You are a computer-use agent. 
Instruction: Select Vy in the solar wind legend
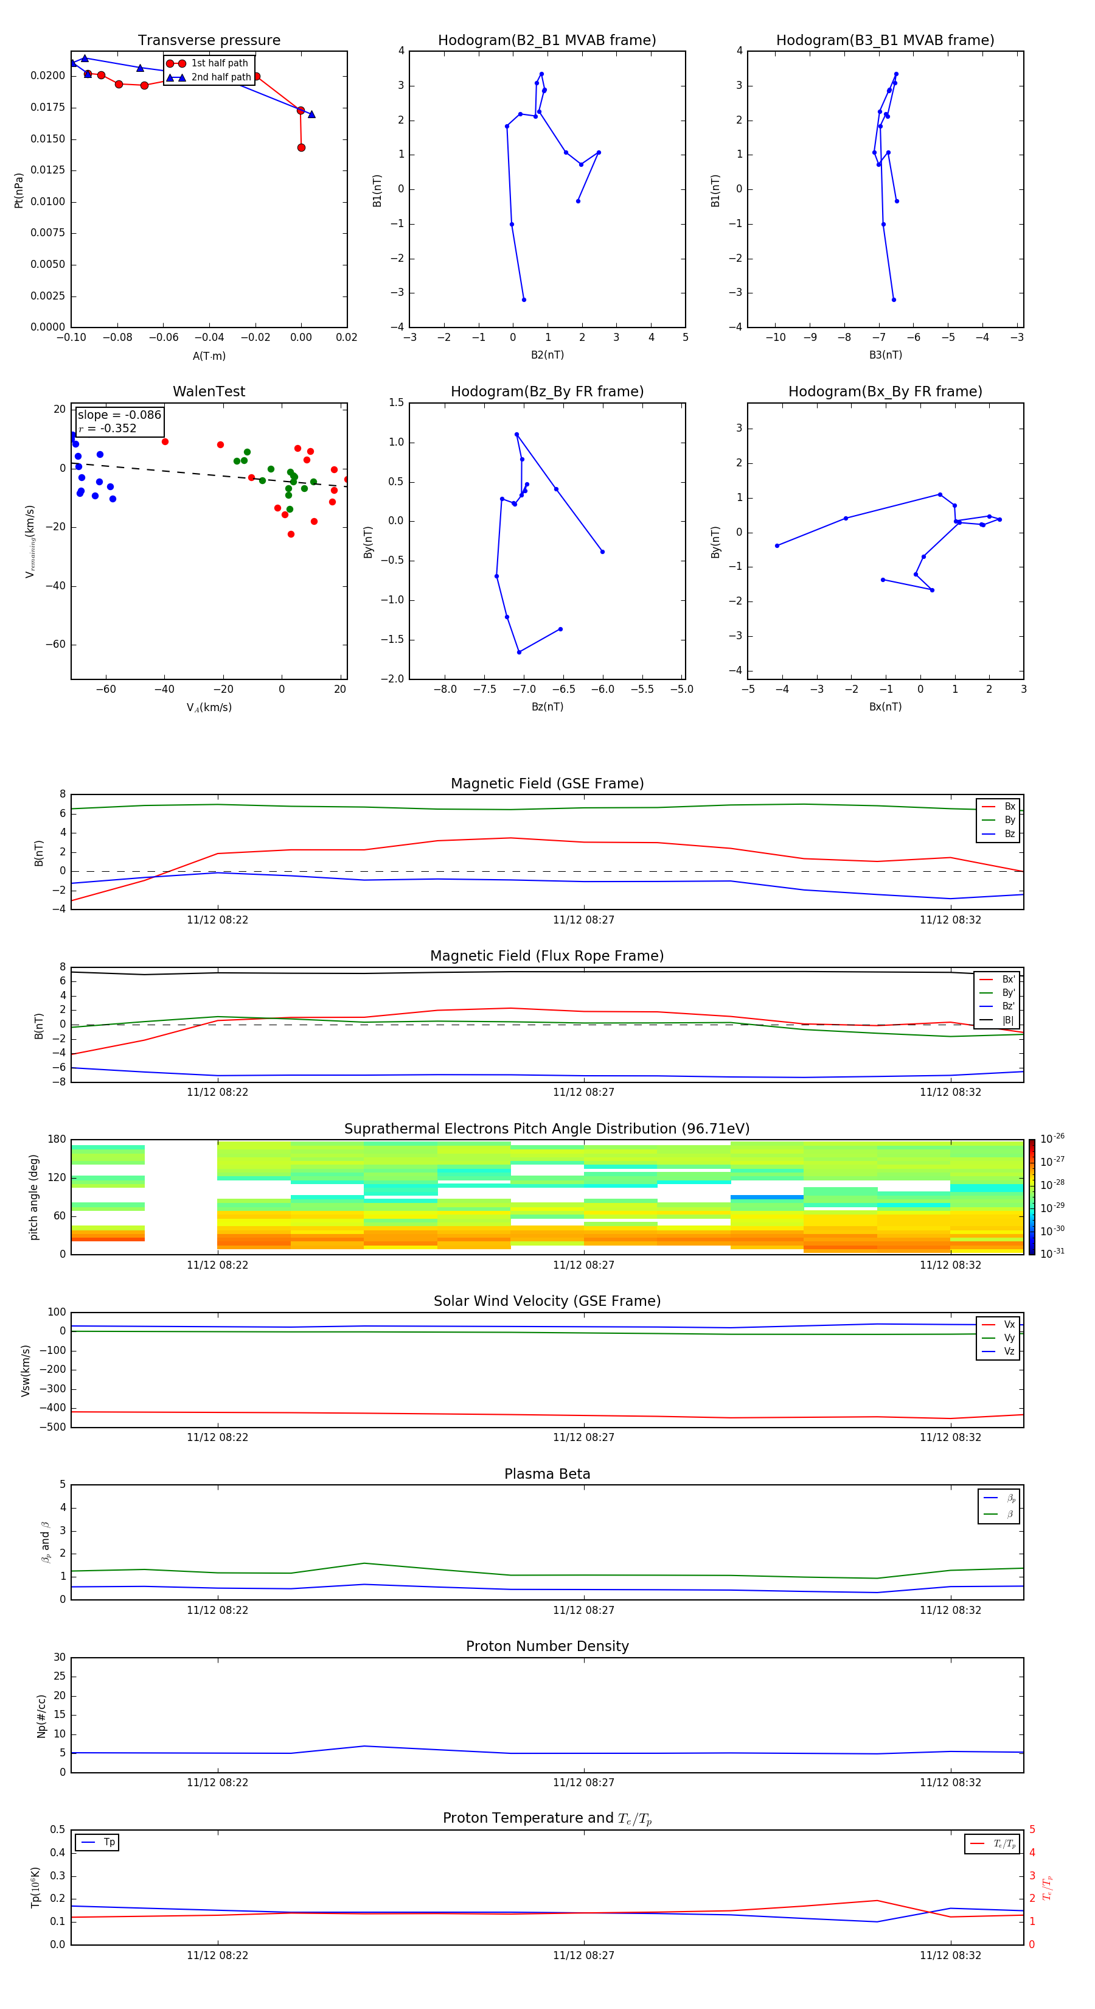coord(998,1338)
